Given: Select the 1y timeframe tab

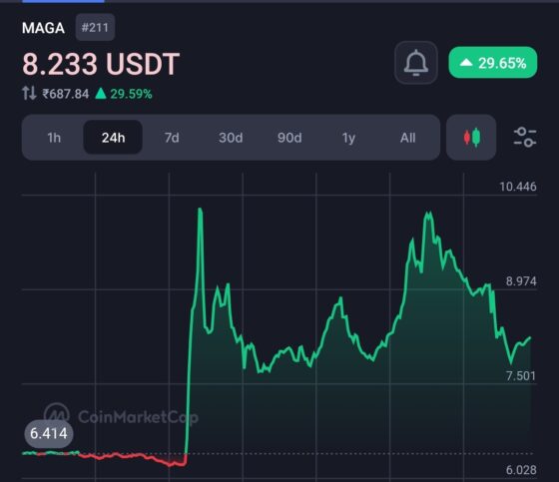Looking at the screenshot, I should pyautogui.click(x=348, y=138).
